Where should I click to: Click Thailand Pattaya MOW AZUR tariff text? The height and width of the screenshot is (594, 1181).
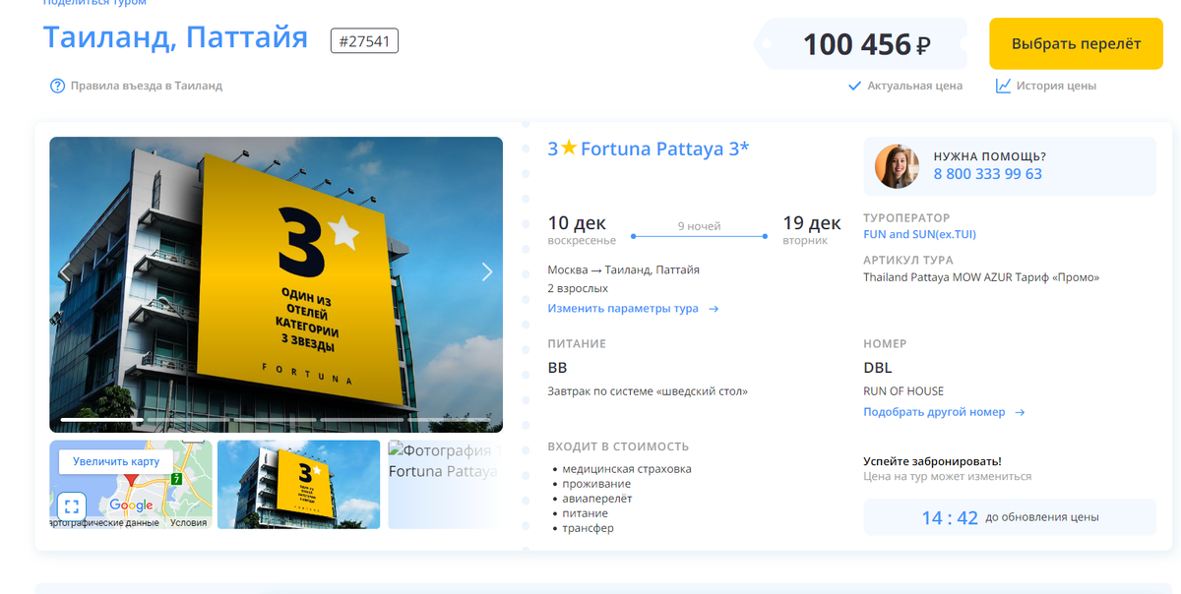(981, 277)
